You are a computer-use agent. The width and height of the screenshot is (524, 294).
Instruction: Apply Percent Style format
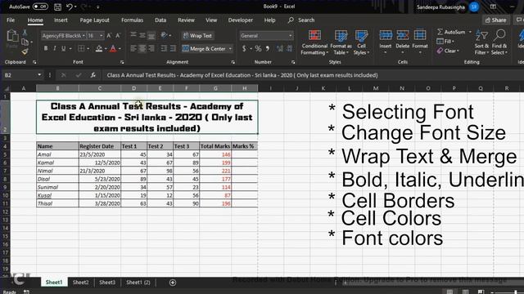(x=259, y=49)
